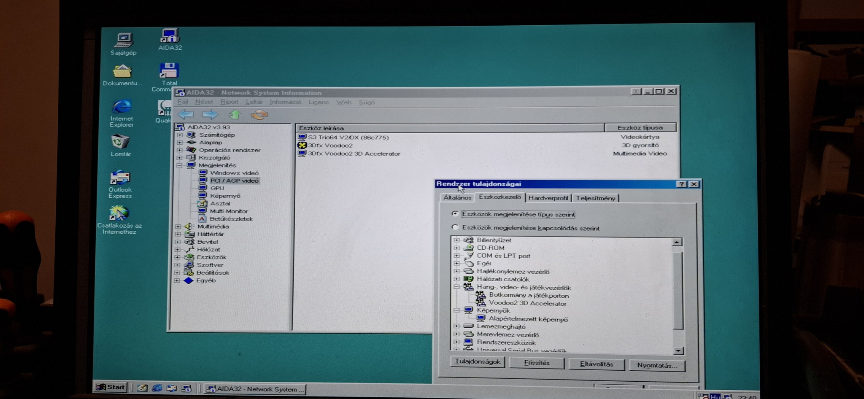Select GPU in the AIDA32 tree
The image size is (864, 399).
(x=217, y=188)
